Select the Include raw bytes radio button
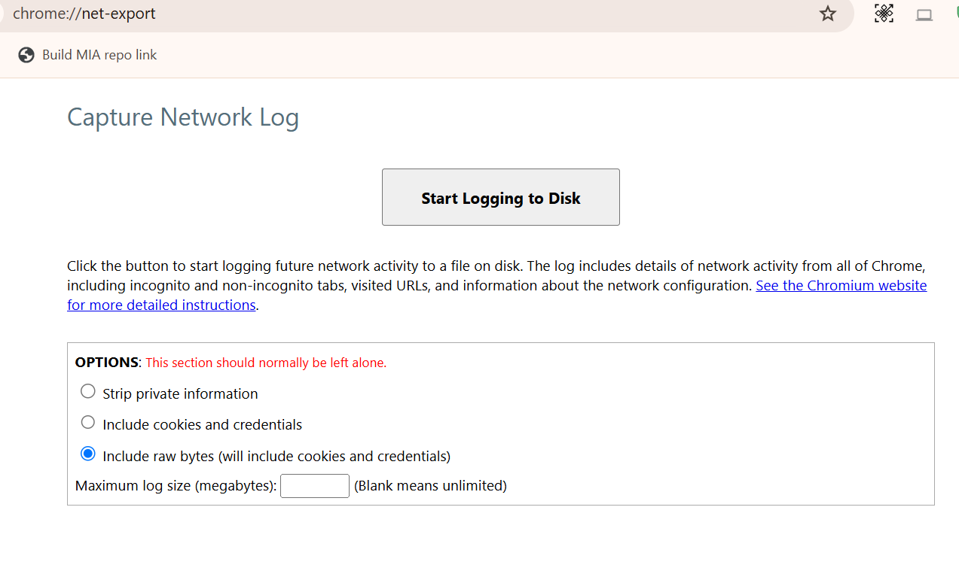 click(x=88, y=454)
